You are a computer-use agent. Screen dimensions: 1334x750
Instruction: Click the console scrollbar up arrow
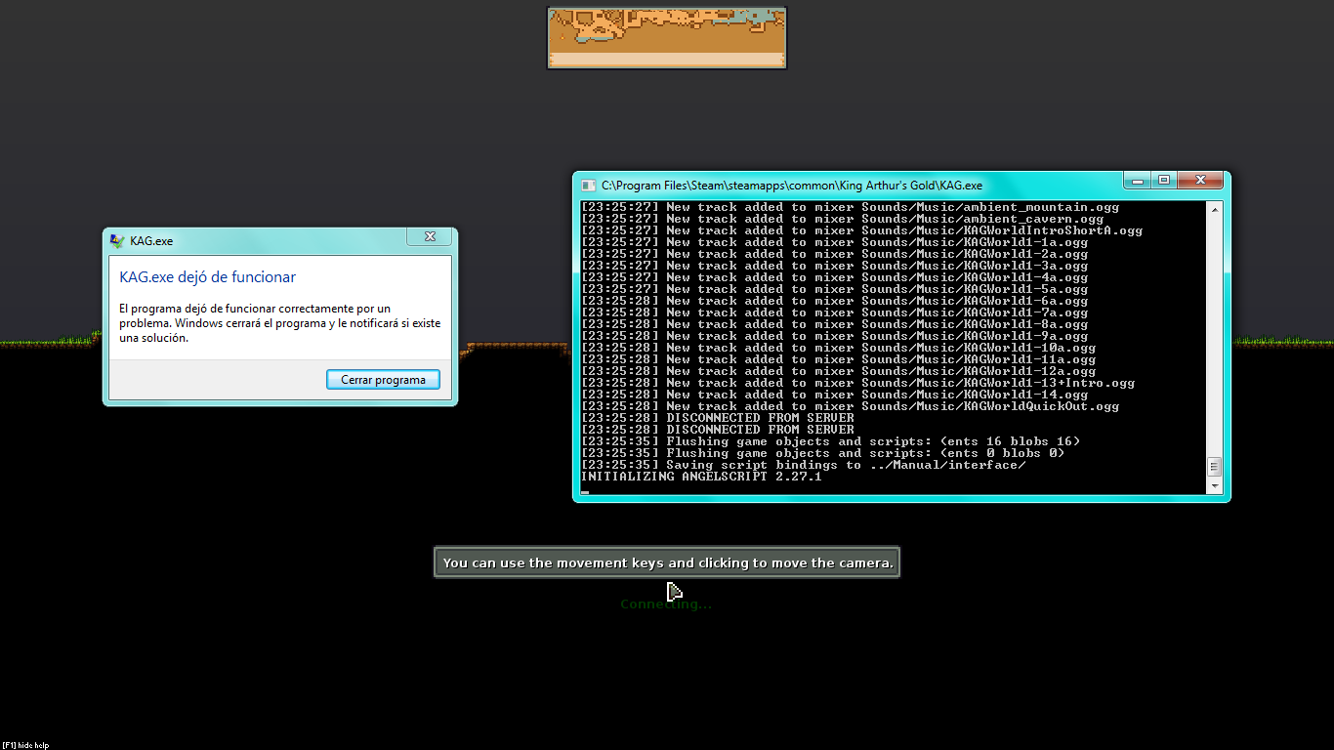pyautogui.click(x=1215, y=208)
